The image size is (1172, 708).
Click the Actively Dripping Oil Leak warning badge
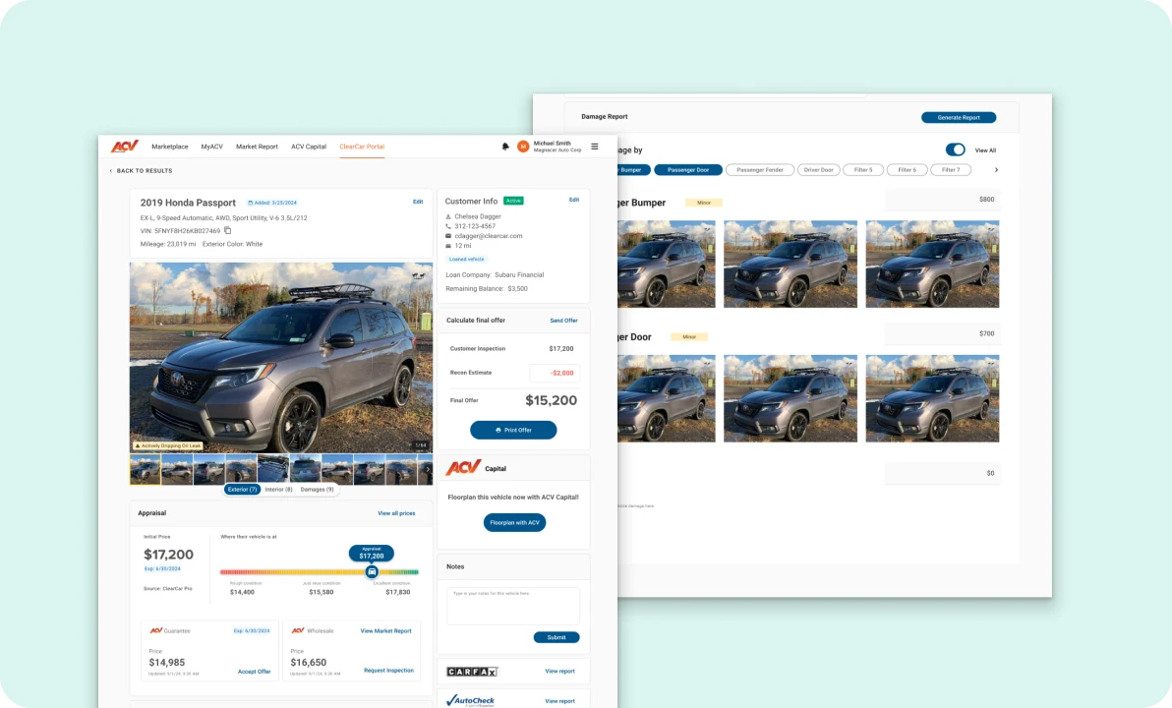167,445
